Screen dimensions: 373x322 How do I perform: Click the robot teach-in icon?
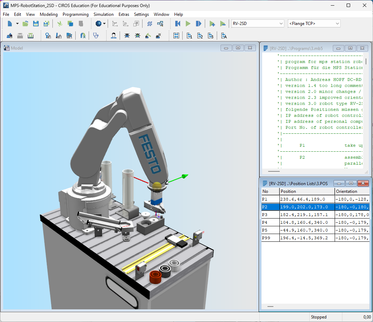(58, 36)
